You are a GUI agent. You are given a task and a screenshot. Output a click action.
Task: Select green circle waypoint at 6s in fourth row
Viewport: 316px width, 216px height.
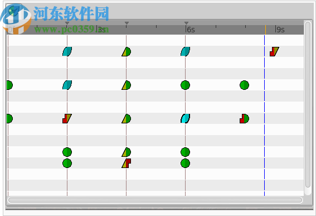(x=185, y=152)
